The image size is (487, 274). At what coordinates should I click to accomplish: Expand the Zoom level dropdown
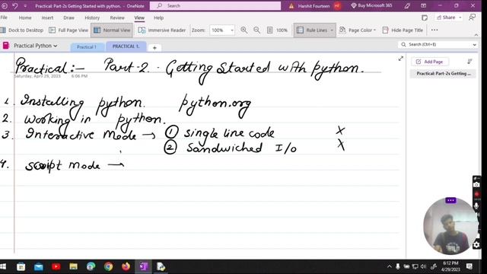232,30
